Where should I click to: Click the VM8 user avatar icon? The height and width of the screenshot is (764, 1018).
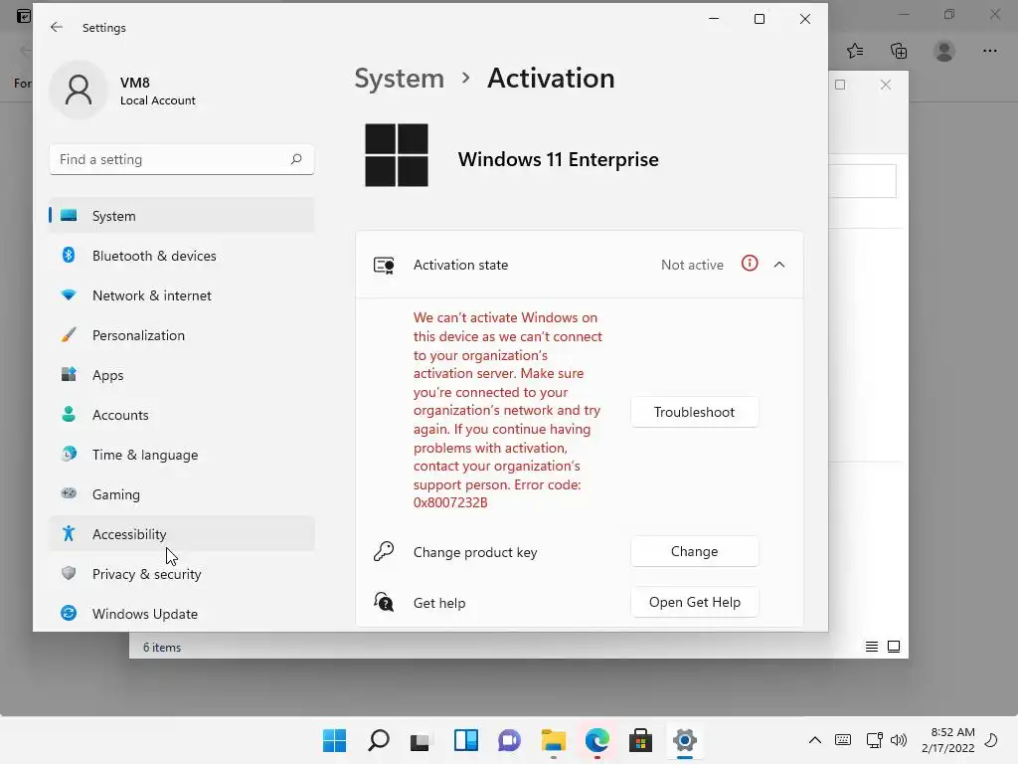pos(79,90)
